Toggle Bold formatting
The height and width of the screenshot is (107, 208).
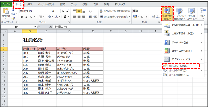[x=22, y=17]
